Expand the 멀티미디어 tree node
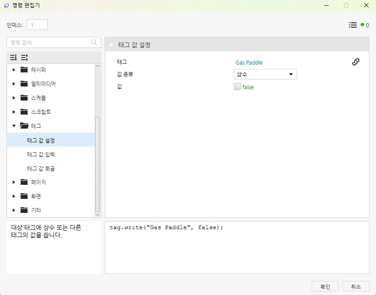Screen dimensions: 376x295 point(14,84)
